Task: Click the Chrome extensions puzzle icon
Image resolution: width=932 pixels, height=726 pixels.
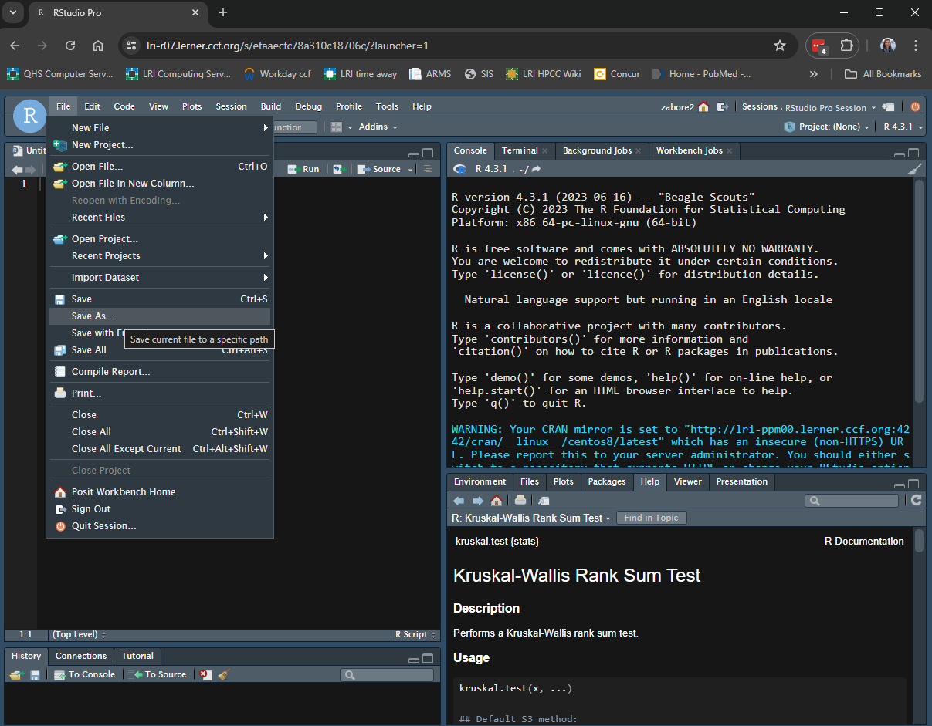Action: 846,46
